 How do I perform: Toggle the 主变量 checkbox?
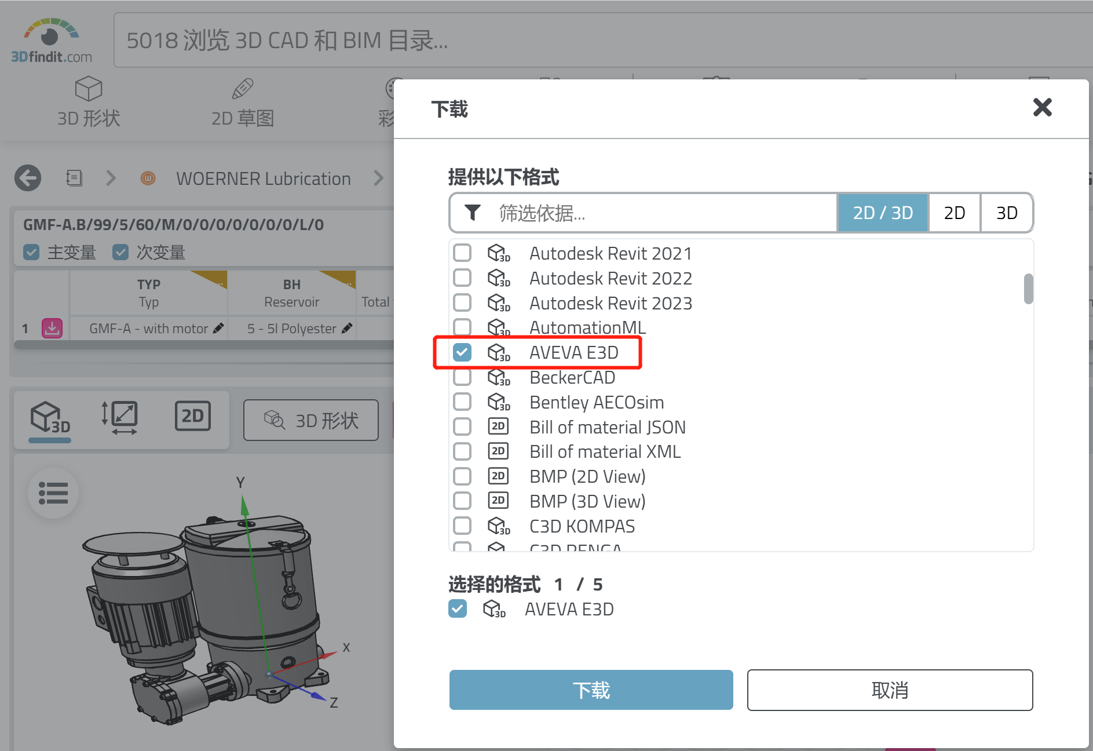(31, 252)
